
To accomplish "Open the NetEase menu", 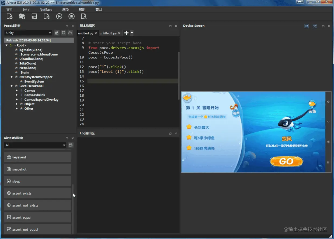I will click(46, 10).
